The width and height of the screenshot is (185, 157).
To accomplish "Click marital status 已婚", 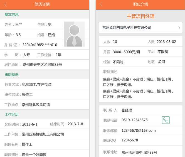I will (51, 35).
